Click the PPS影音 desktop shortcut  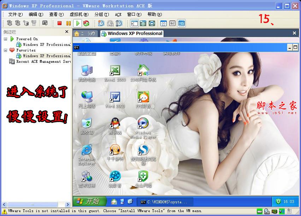[x=143, y=100]
